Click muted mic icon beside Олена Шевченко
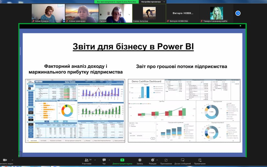Screen dimensions: 267x167 click(x=67, y=21)
